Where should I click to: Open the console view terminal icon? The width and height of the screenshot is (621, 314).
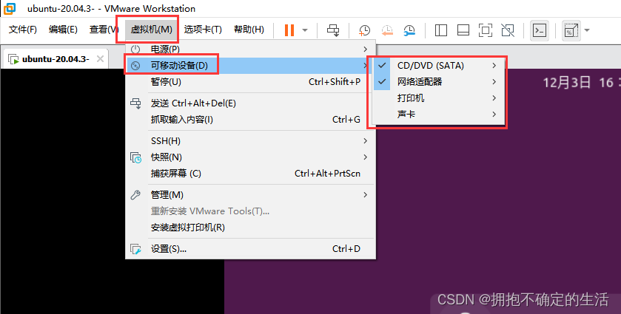pyautogui.click(x=540, y=30)
